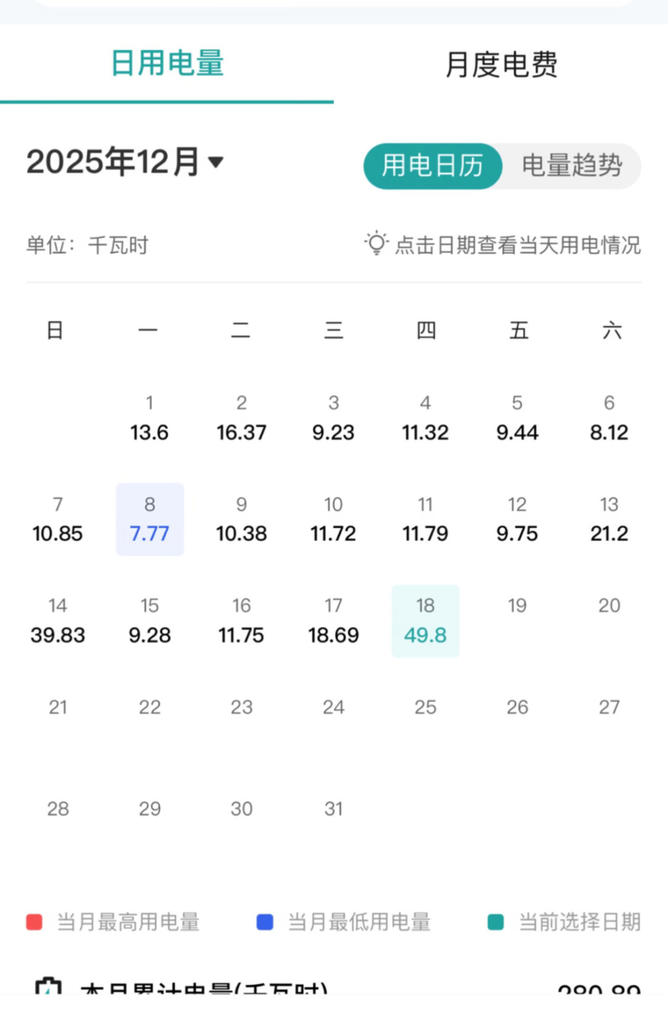Tap red 当月最高用电量 legend swatch
Screen dimensions: 668x1028
pyautogui.click(x=34, y=922)
